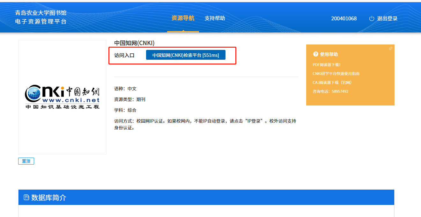421x217 pixels.
Task: Click 退出登录 to log out
Action: click(387, 18)
